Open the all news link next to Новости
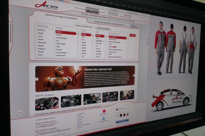205x136 pixels. tap(49, 95)
